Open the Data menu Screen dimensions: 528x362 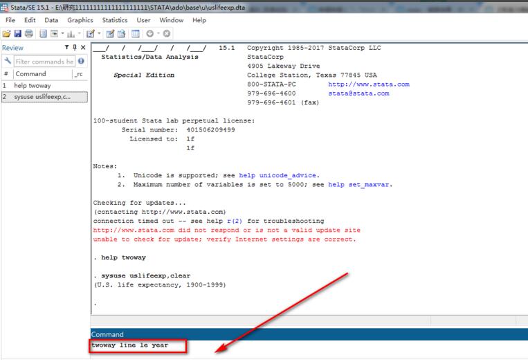click(51, 20)
